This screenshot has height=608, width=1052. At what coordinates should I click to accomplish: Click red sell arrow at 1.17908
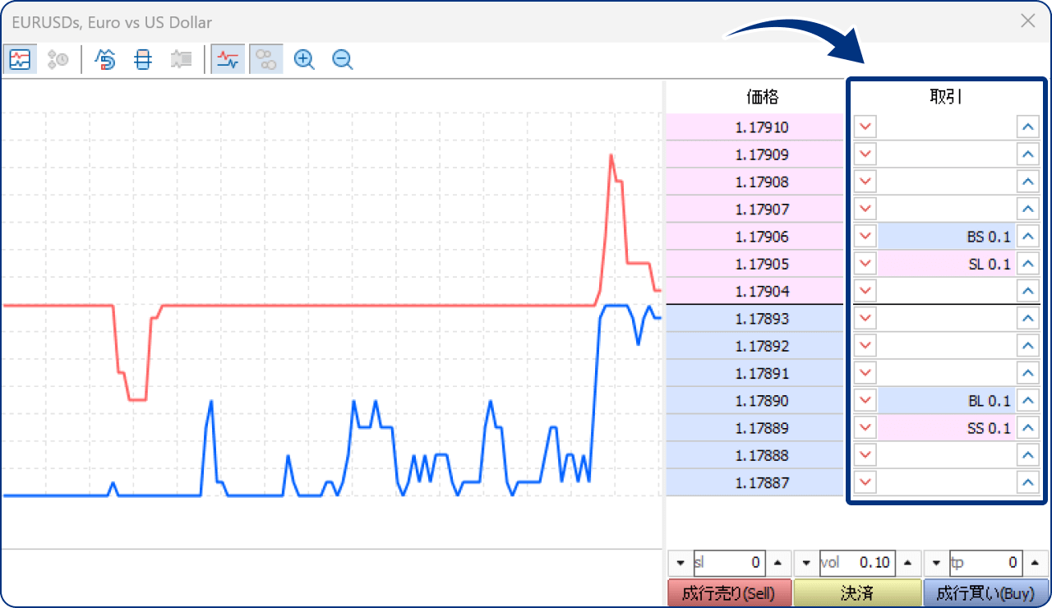[x=865, y=182]
